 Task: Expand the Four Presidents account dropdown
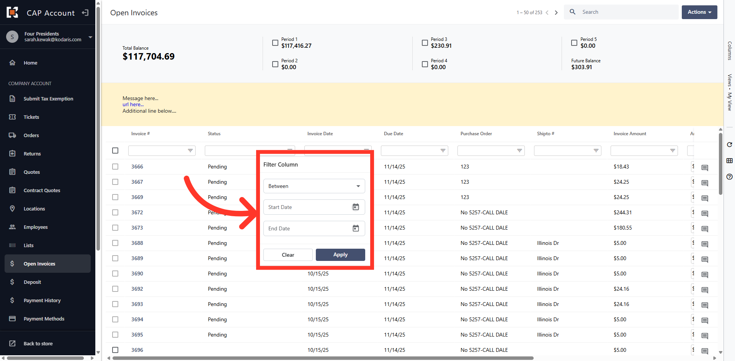point(90,37)
